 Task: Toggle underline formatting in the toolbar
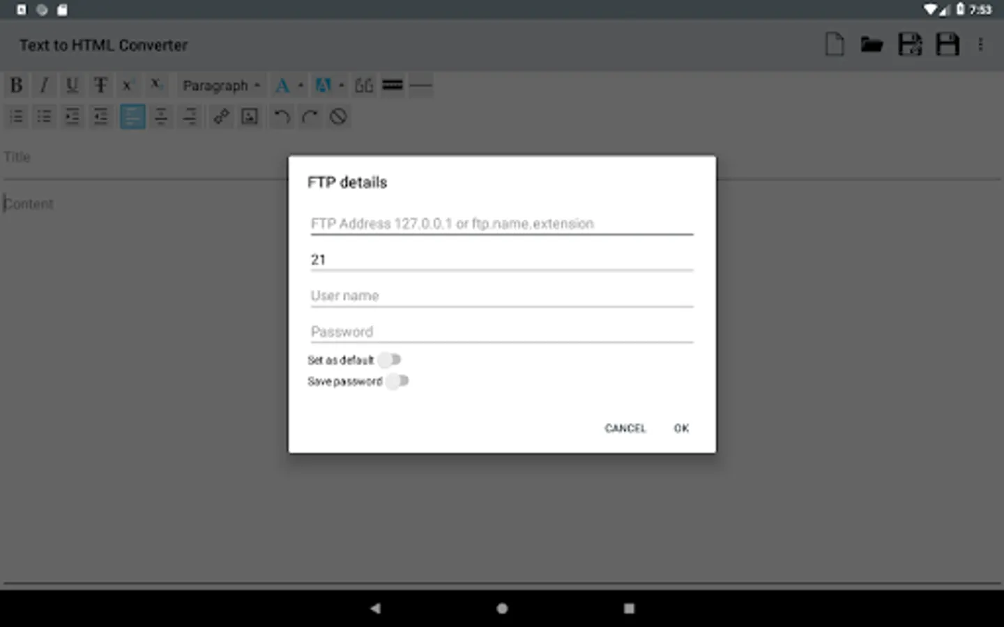pyautogui.click(x=72, y=86)
